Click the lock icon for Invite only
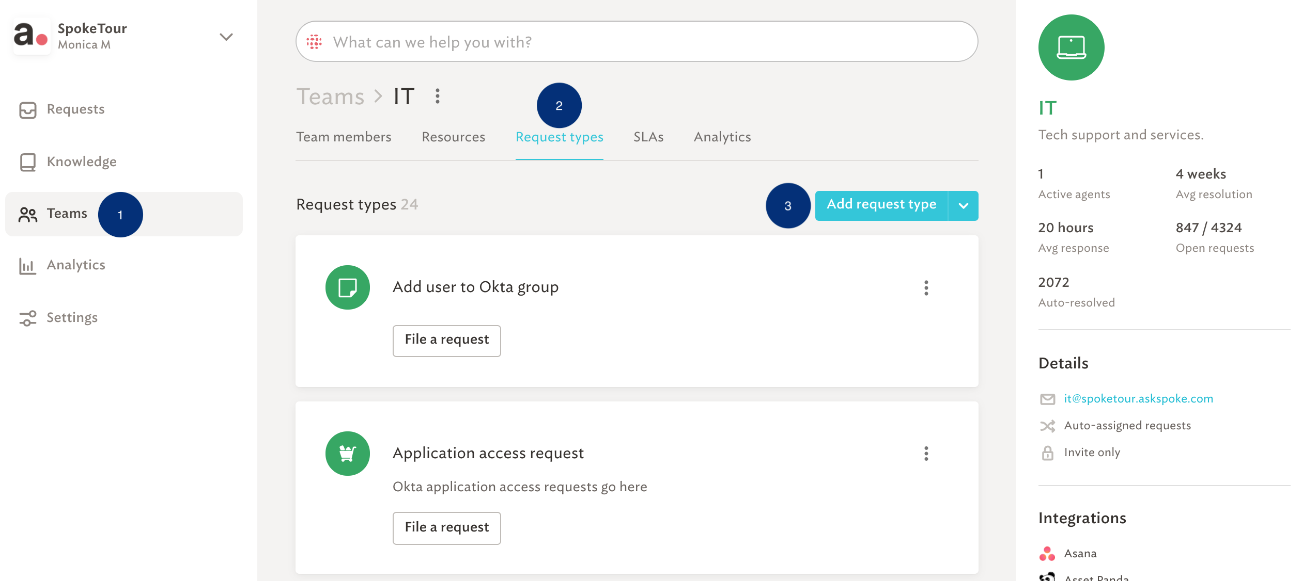 [x=1047, y=453]
